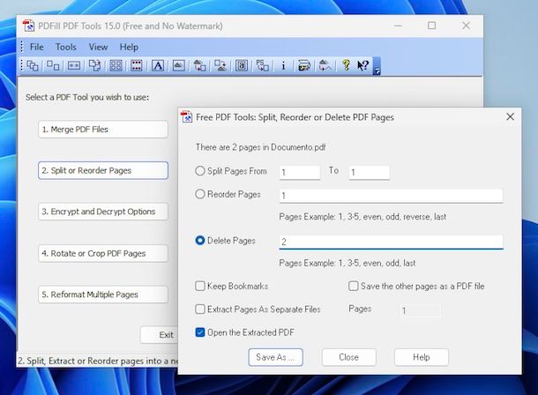
Task: Choose 5. Reformat Multiple Pages
Action: (x=103, y=294)
